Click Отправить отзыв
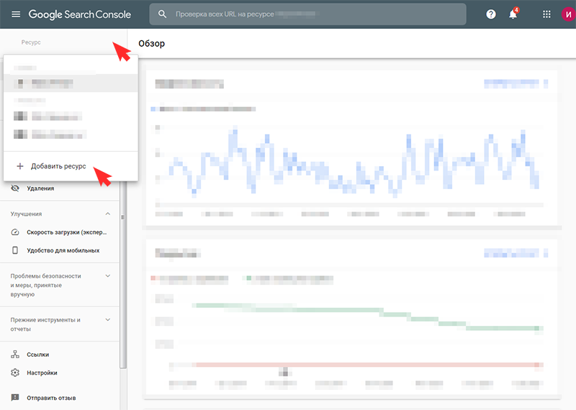Image resolution: width=576 pixels, height=410 pixels. coord(51,398)
